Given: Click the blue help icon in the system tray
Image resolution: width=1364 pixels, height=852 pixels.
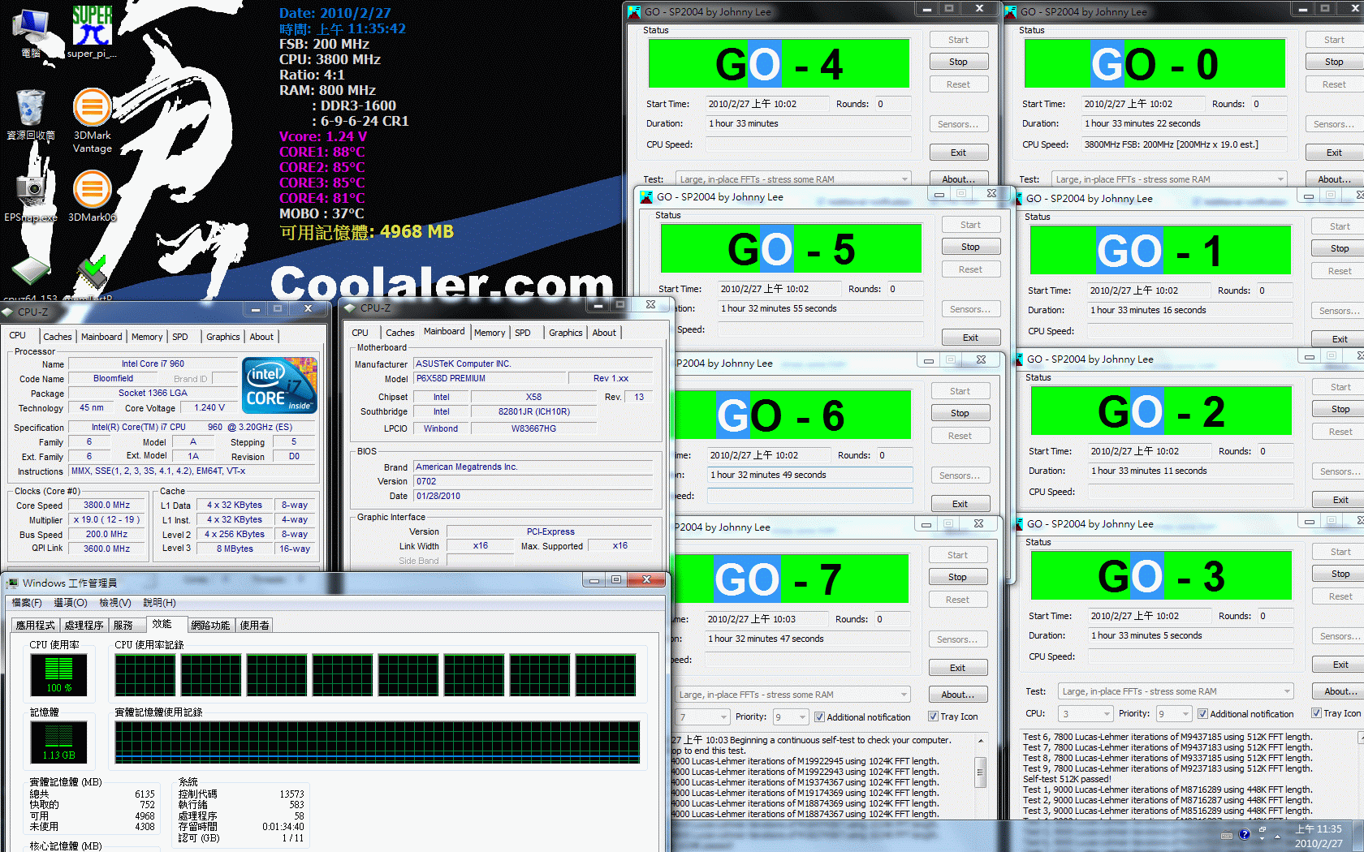Looking at the screenshot, I should coord(1245,834).
